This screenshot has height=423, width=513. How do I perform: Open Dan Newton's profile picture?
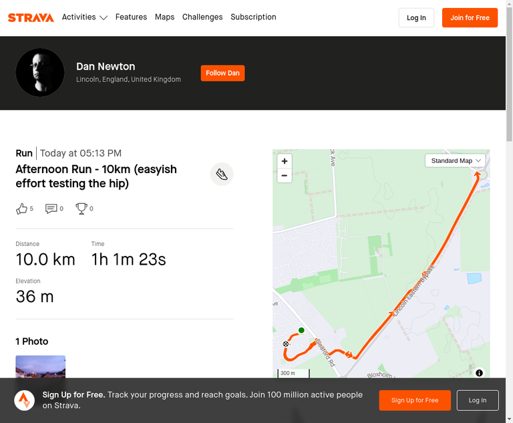click(40, 72)
